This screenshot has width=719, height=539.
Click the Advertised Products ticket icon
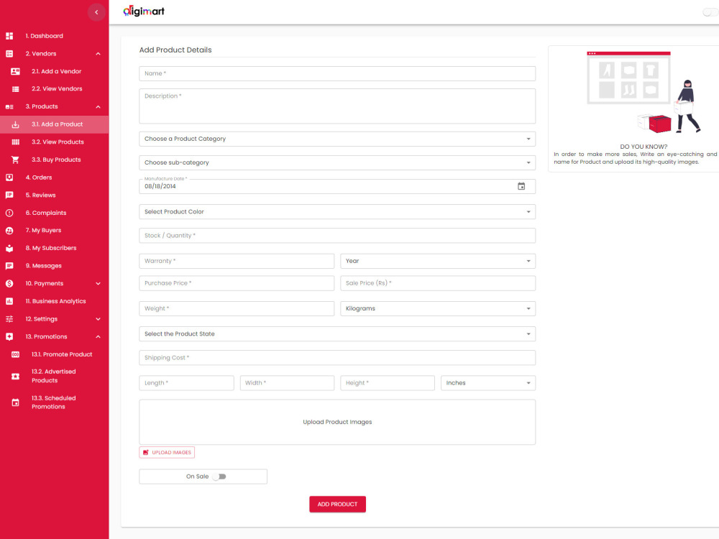(15, 377)
